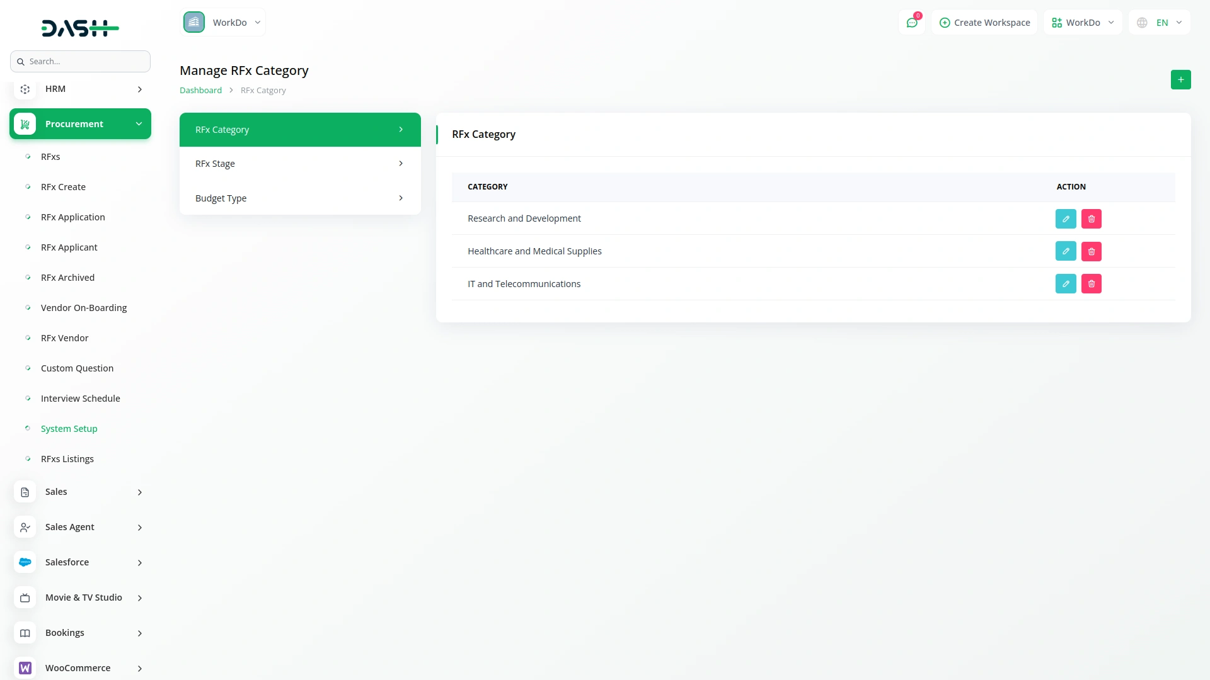
Task: Click the Create Workspace button
Action: coord(984,23)
